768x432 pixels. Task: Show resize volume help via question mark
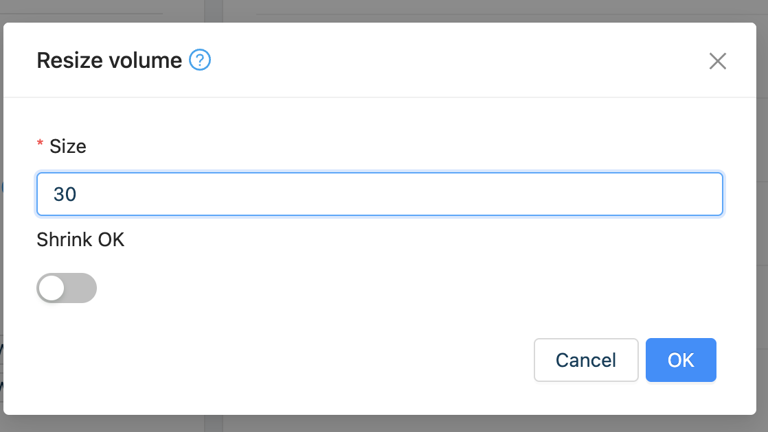[200, 60]
